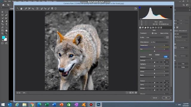The image size is (191, 107).
Task: Click the OK button
Action: [166, 98]
